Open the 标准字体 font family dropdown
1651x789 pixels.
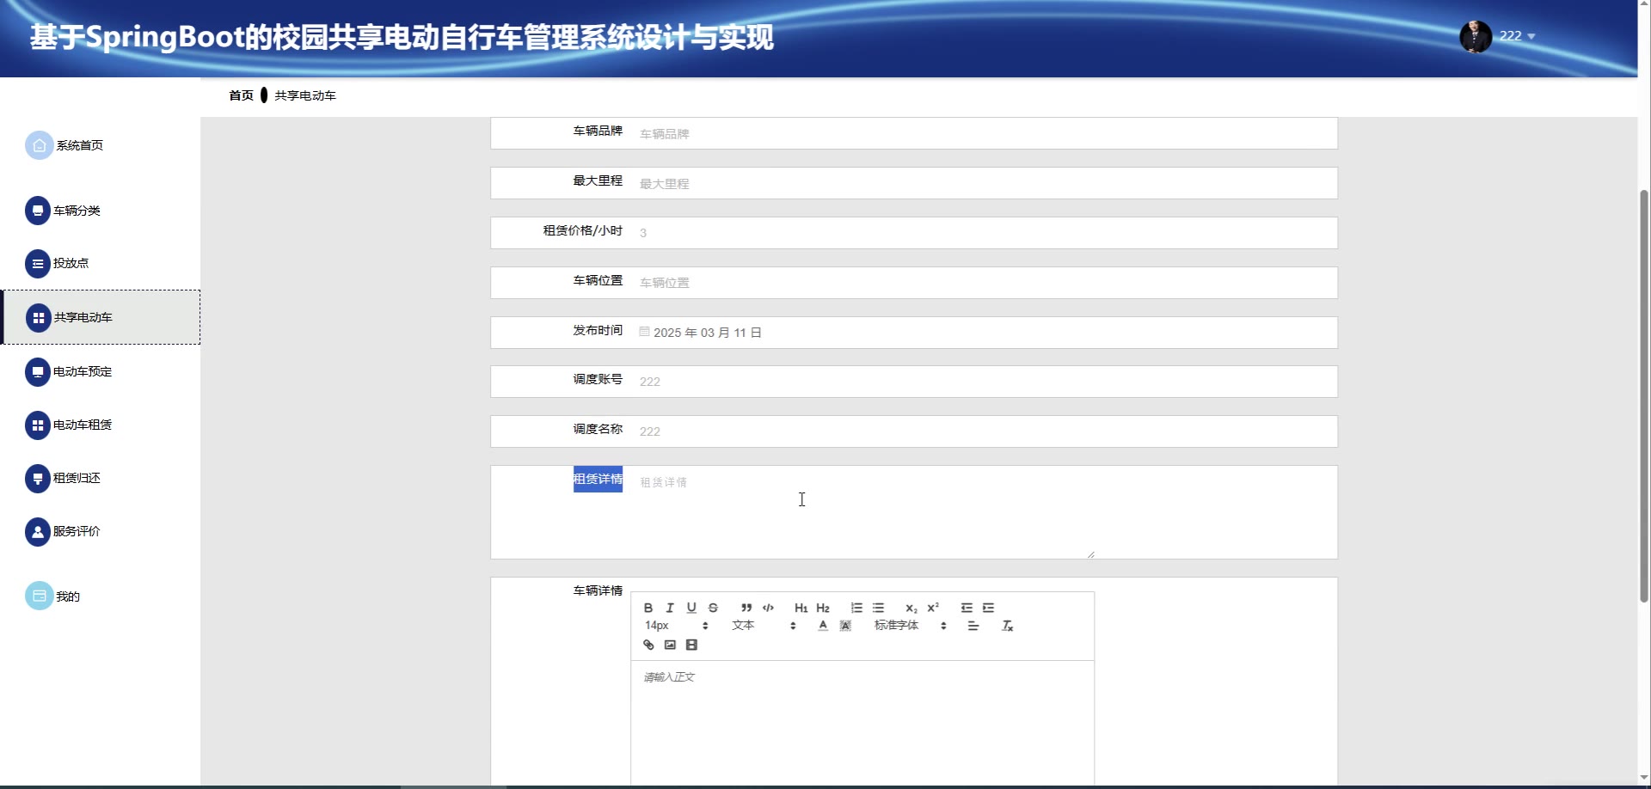910,626
